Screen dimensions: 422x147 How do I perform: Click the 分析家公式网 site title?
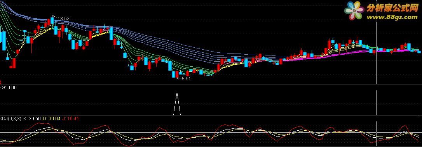(x=392, y=9)
